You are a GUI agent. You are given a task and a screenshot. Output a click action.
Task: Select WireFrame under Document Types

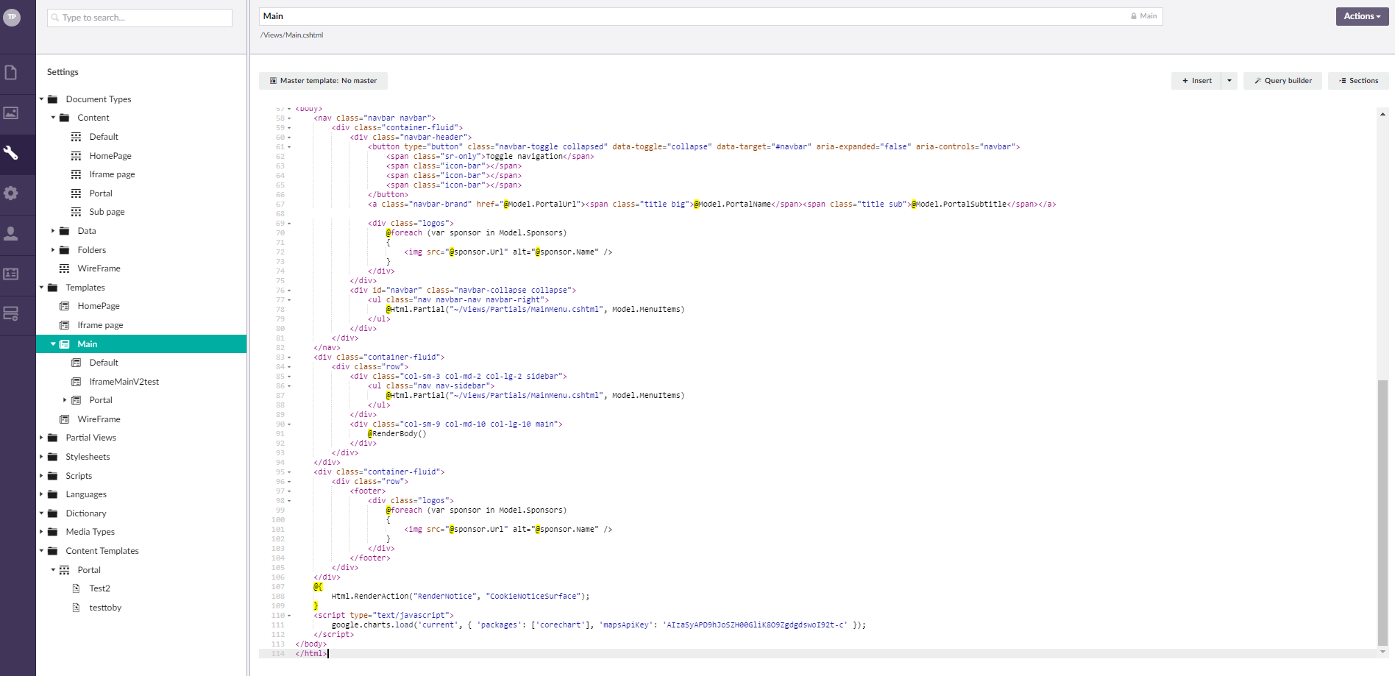(99, 268)
